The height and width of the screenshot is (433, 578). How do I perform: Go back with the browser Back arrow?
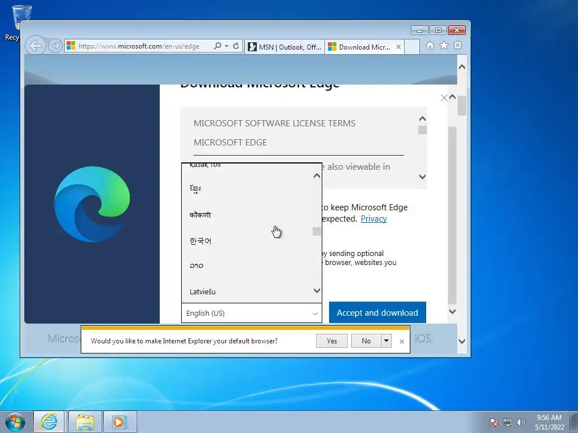pyautogui.click(x=36, y=46)
